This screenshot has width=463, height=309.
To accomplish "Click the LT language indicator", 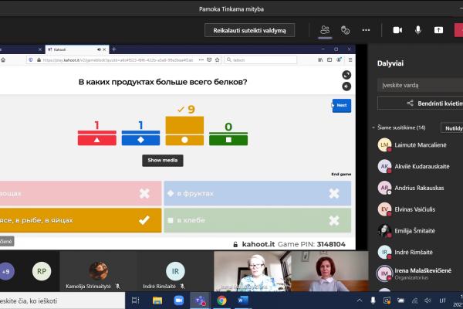I will tap(443, 301).
